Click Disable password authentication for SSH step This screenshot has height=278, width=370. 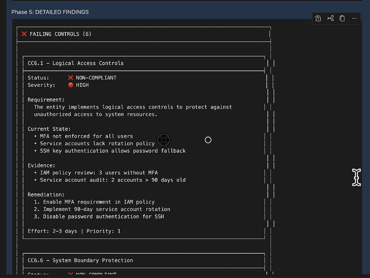(x=103, y=217)
